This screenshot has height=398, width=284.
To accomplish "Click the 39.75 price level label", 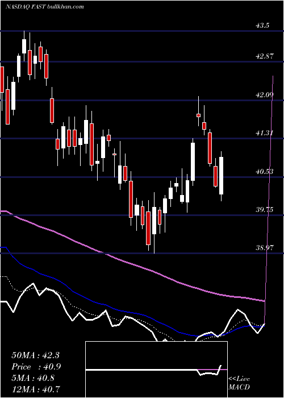I will pyautogui.click(x=265, y=210).
